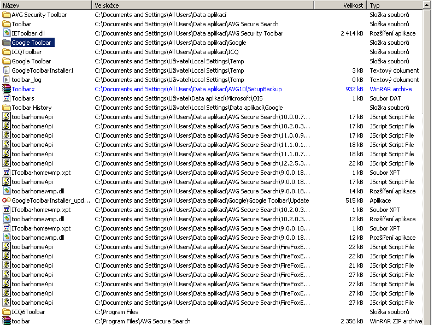Image resolution: width=434 pixels, height=325 pixels.
Task: Select the file name GoogleToolbarInstaller1
Action: (43, 70)
